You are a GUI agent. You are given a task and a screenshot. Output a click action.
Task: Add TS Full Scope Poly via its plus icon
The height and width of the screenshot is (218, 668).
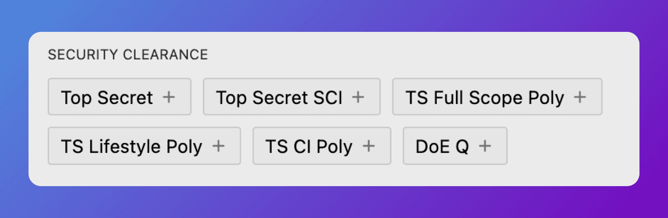pos(580,97)
